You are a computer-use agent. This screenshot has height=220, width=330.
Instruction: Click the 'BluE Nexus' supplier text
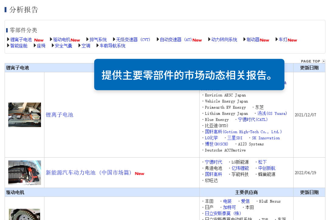(270, 201)
